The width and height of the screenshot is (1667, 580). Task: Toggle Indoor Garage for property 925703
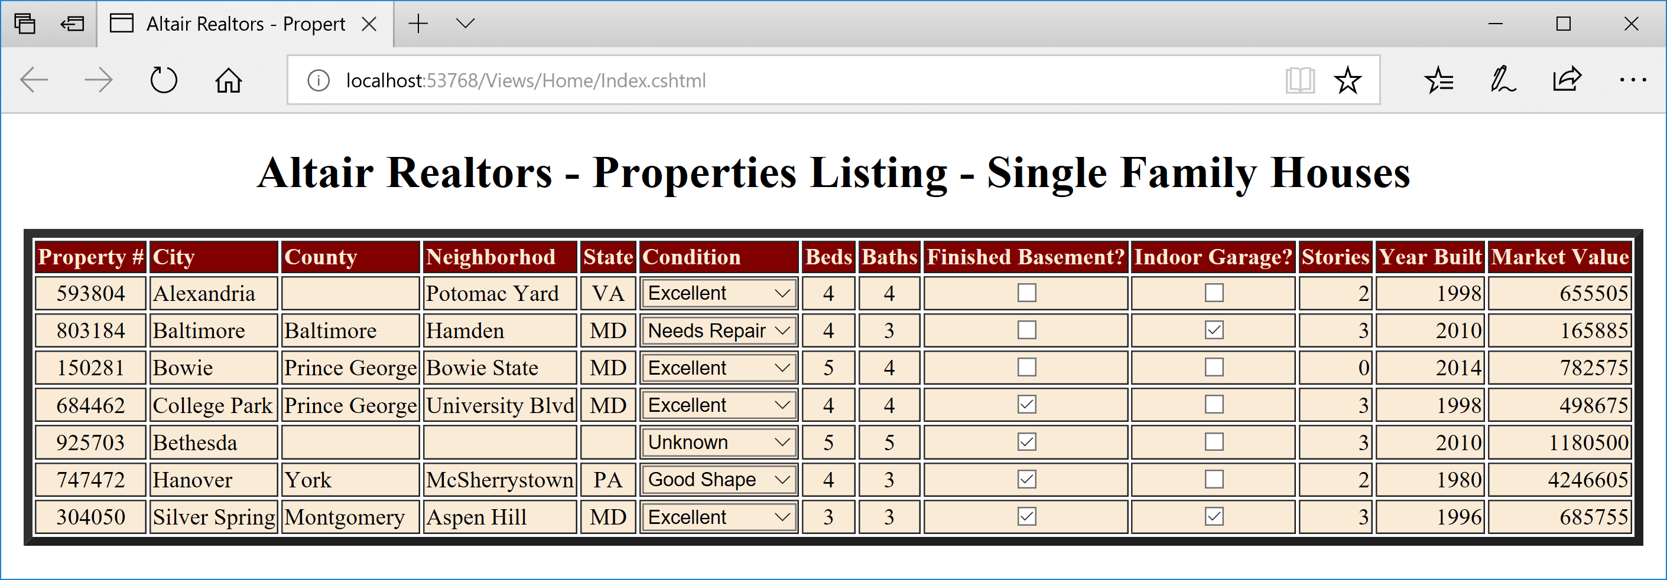pyautogui.click(x=1213, y=442)
